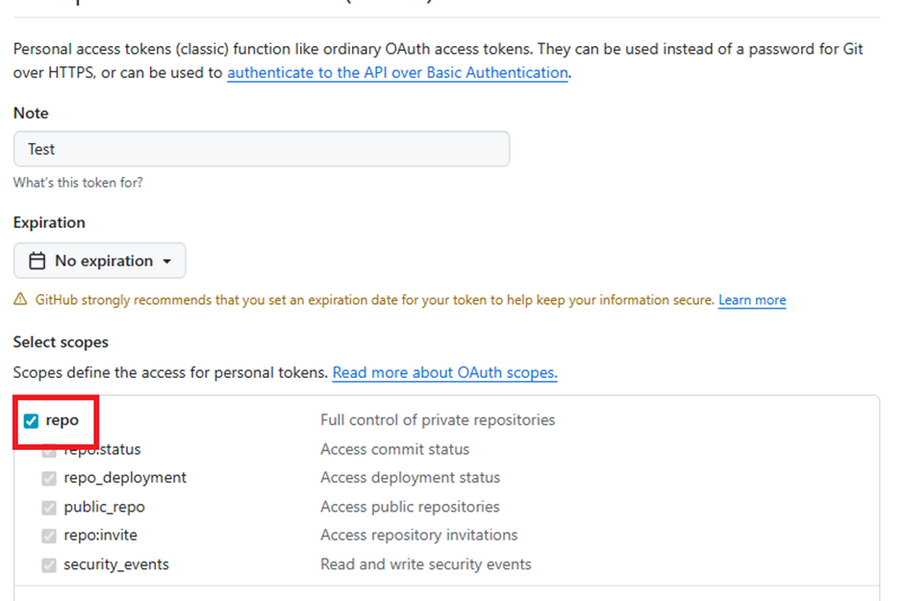Click the repo scope label
The image size is (904, 601).
click(x=62, y=420)
